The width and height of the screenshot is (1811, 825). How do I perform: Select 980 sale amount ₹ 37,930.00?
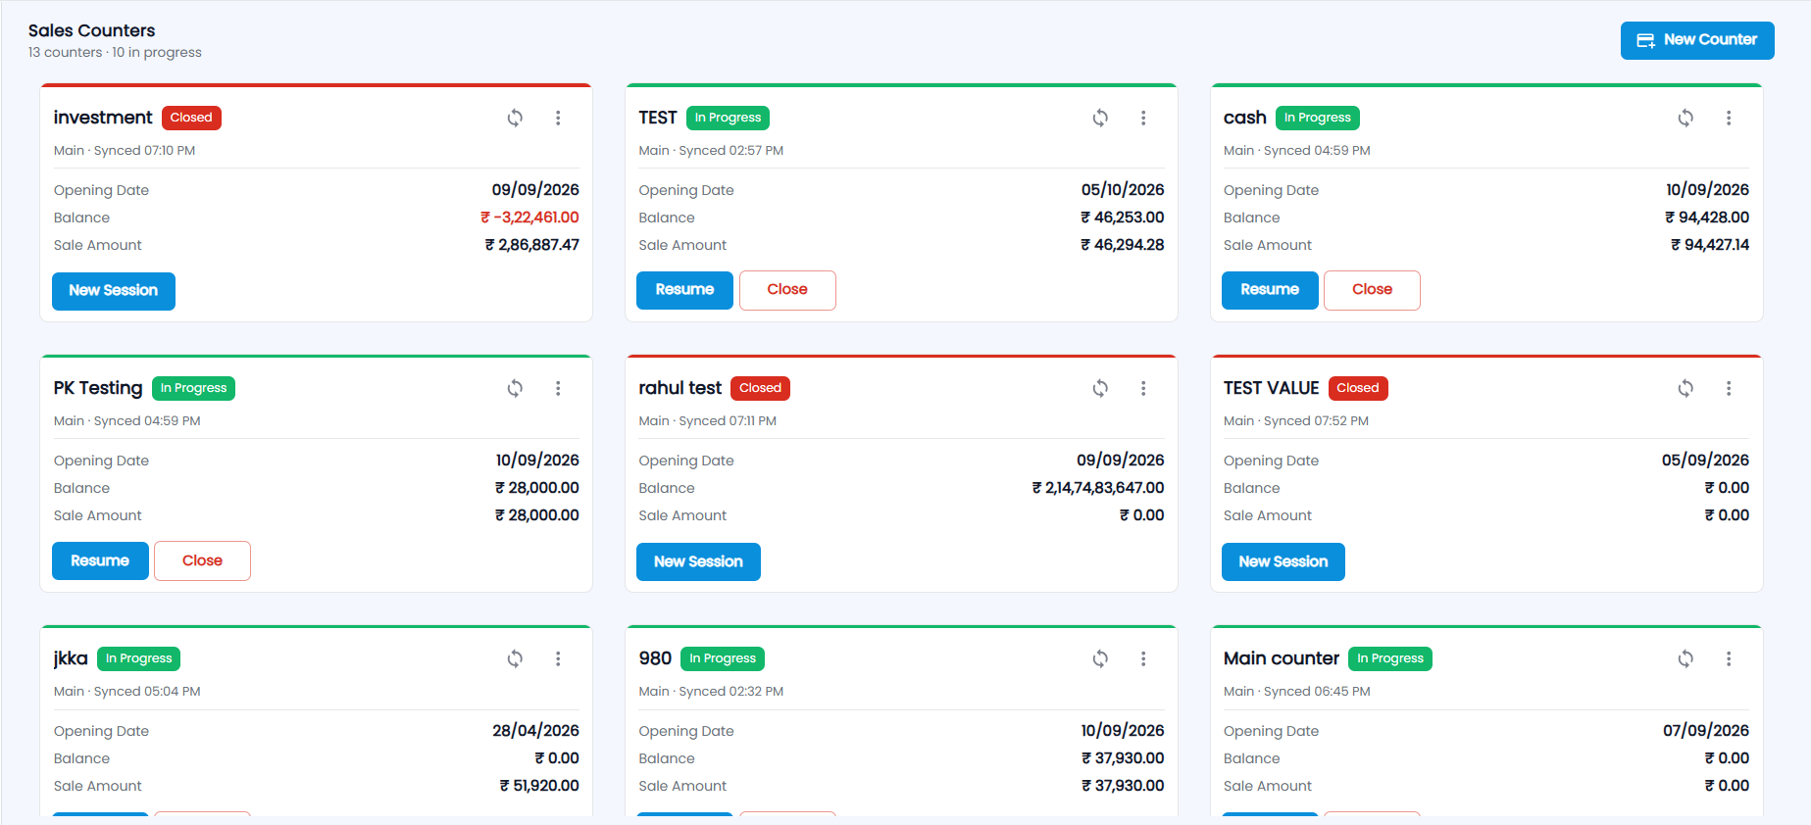click(1123, 786)
